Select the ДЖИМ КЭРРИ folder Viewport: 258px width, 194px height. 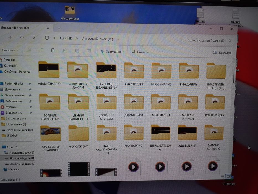[134, 105]
